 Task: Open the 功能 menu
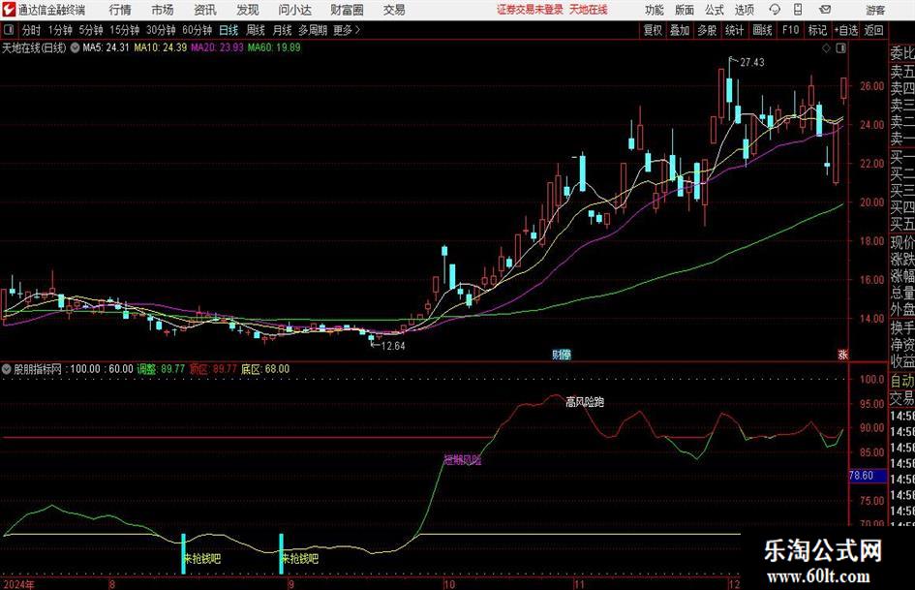(655, 10)
